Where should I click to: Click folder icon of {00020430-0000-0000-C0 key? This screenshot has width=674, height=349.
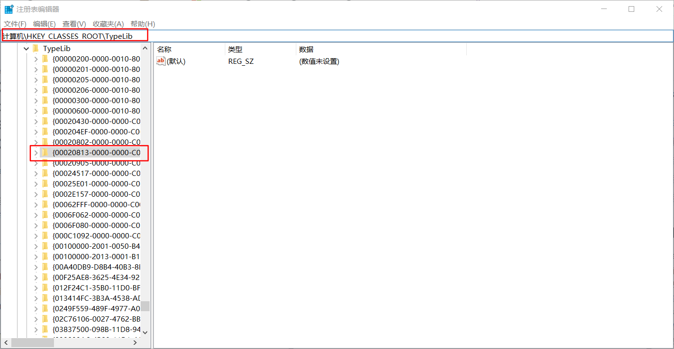click(45, 121)
